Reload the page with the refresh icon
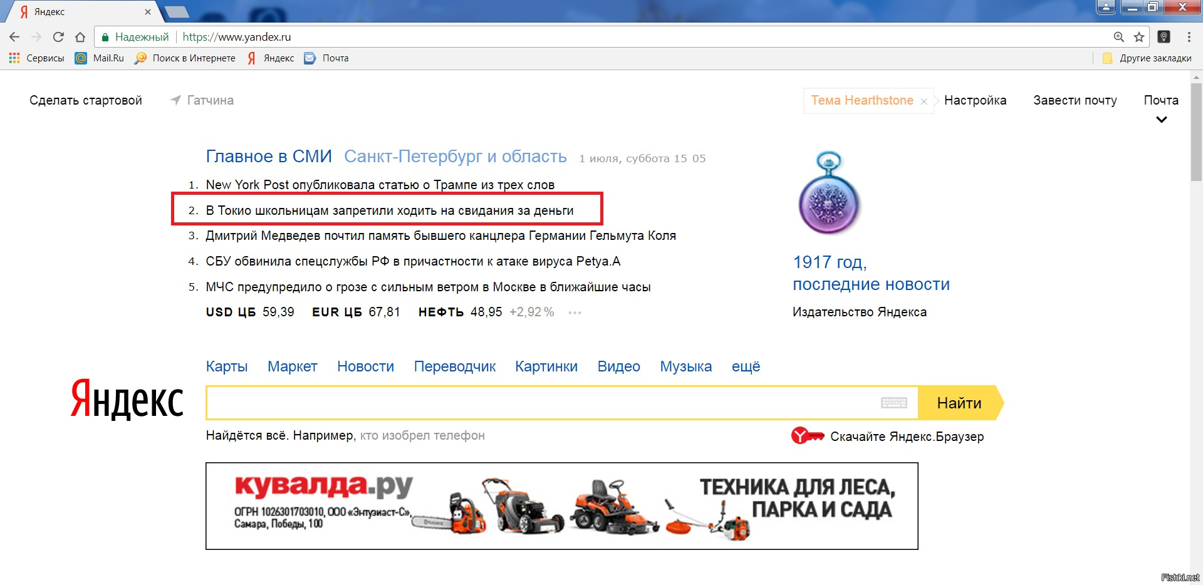Screen dimensions: 1203x585 pyautogui.click(x=58, y=37)
